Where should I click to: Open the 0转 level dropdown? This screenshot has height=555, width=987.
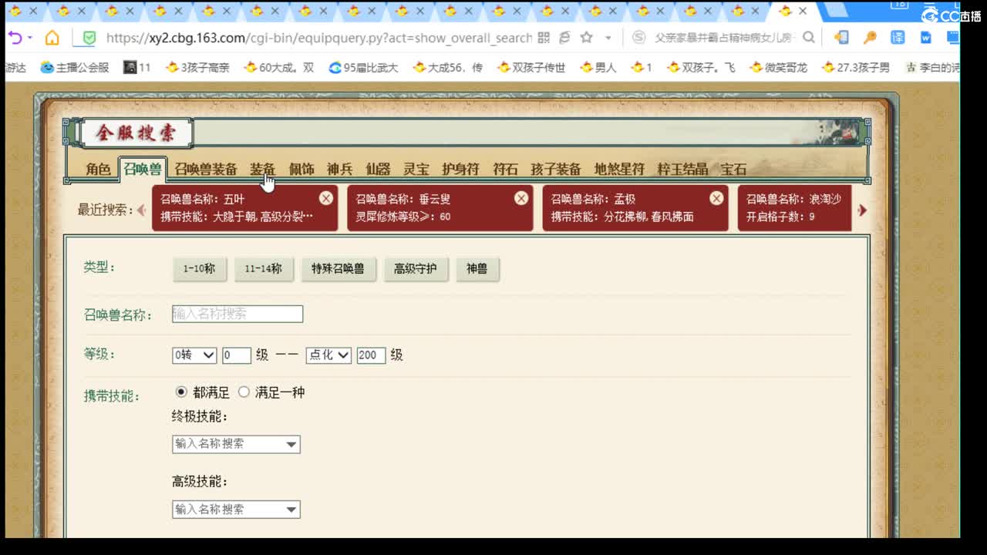pyautogui.click(x=194, y=355)
